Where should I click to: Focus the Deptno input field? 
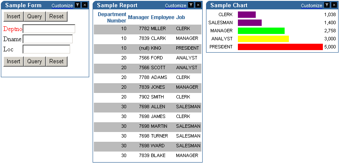tap(49, 29)
